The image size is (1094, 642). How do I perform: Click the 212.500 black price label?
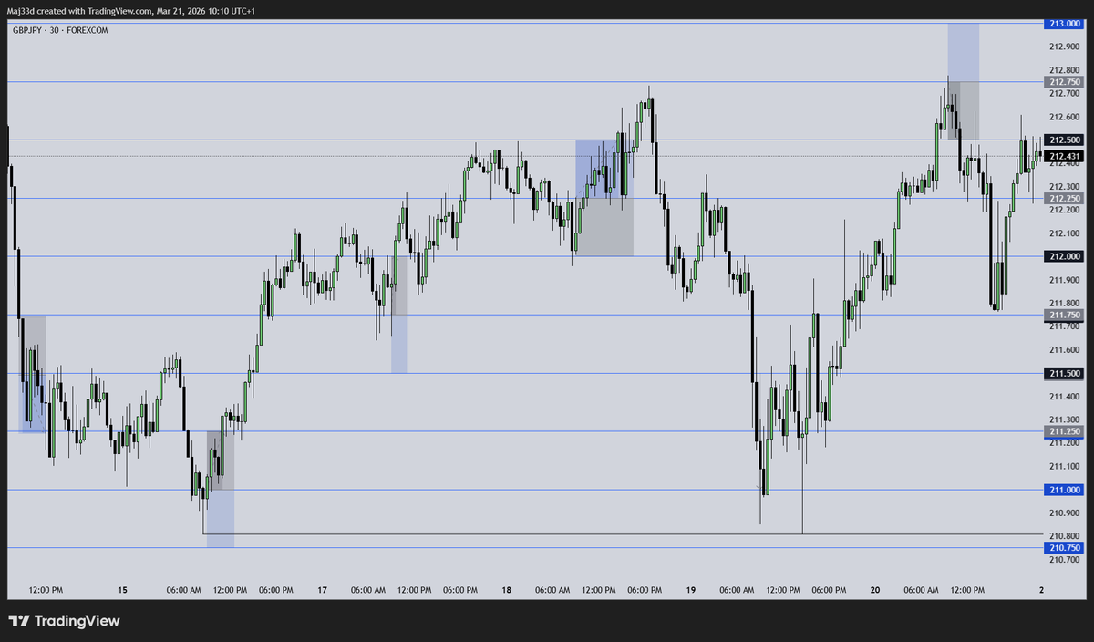[1063, 140]
